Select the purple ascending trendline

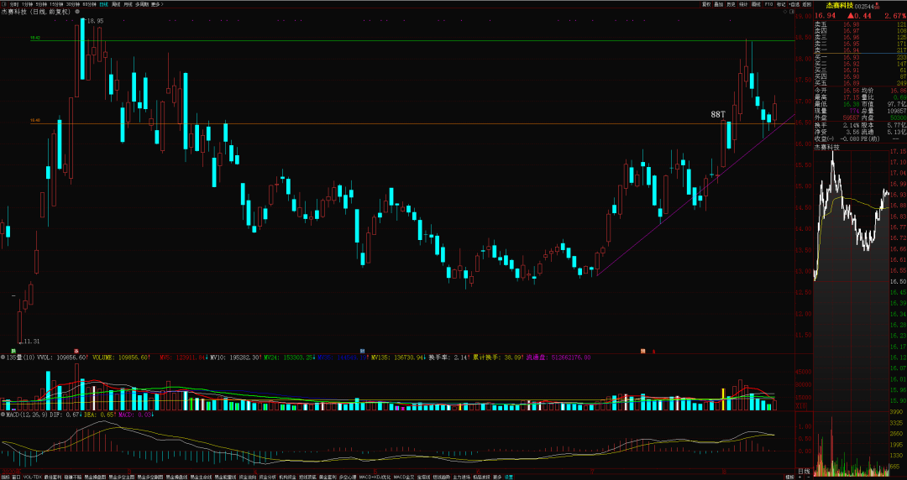click(x=695, y=196)
